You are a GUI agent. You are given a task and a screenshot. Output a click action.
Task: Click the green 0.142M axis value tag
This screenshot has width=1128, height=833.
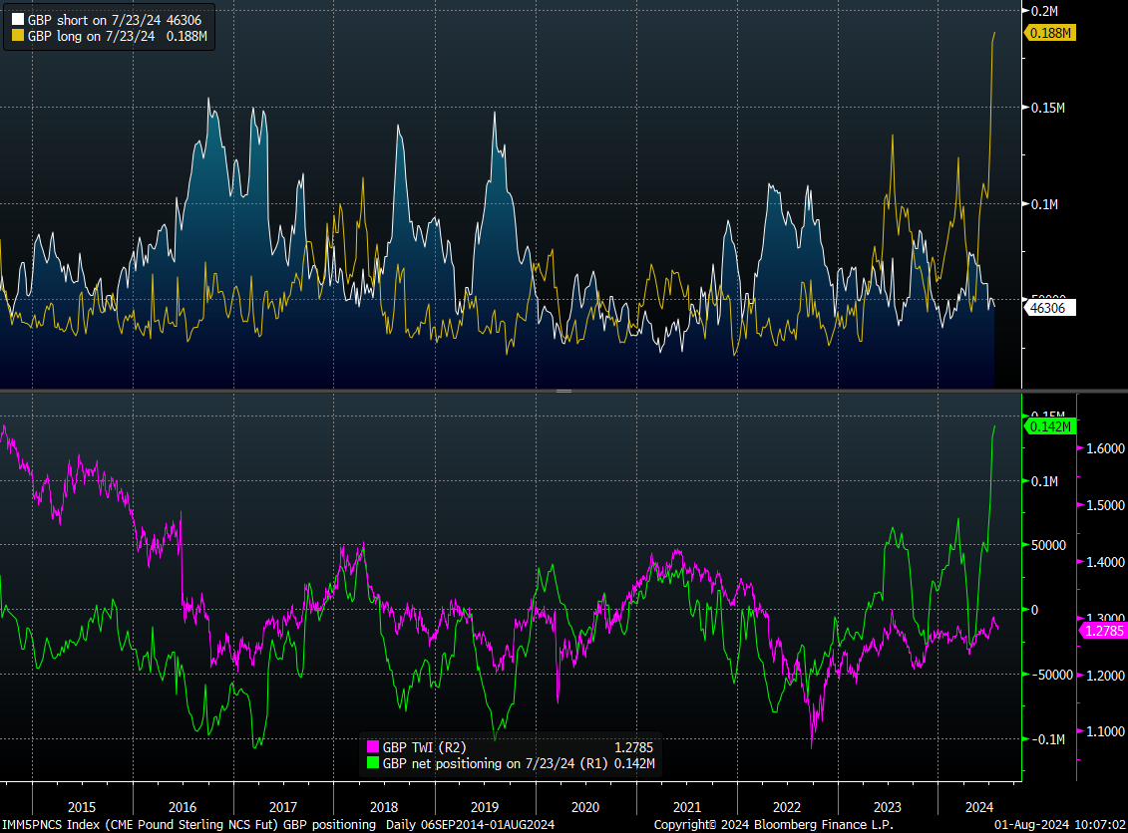click(1050, 426)
